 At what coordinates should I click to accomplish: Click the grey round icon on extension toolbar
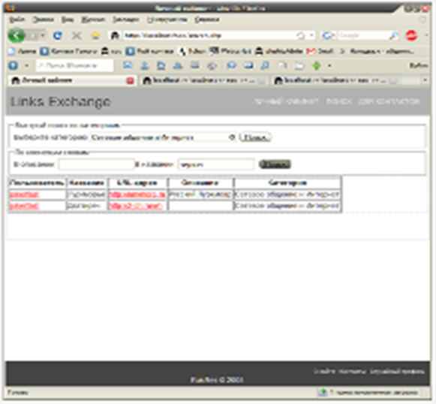(x=212, y=65)
